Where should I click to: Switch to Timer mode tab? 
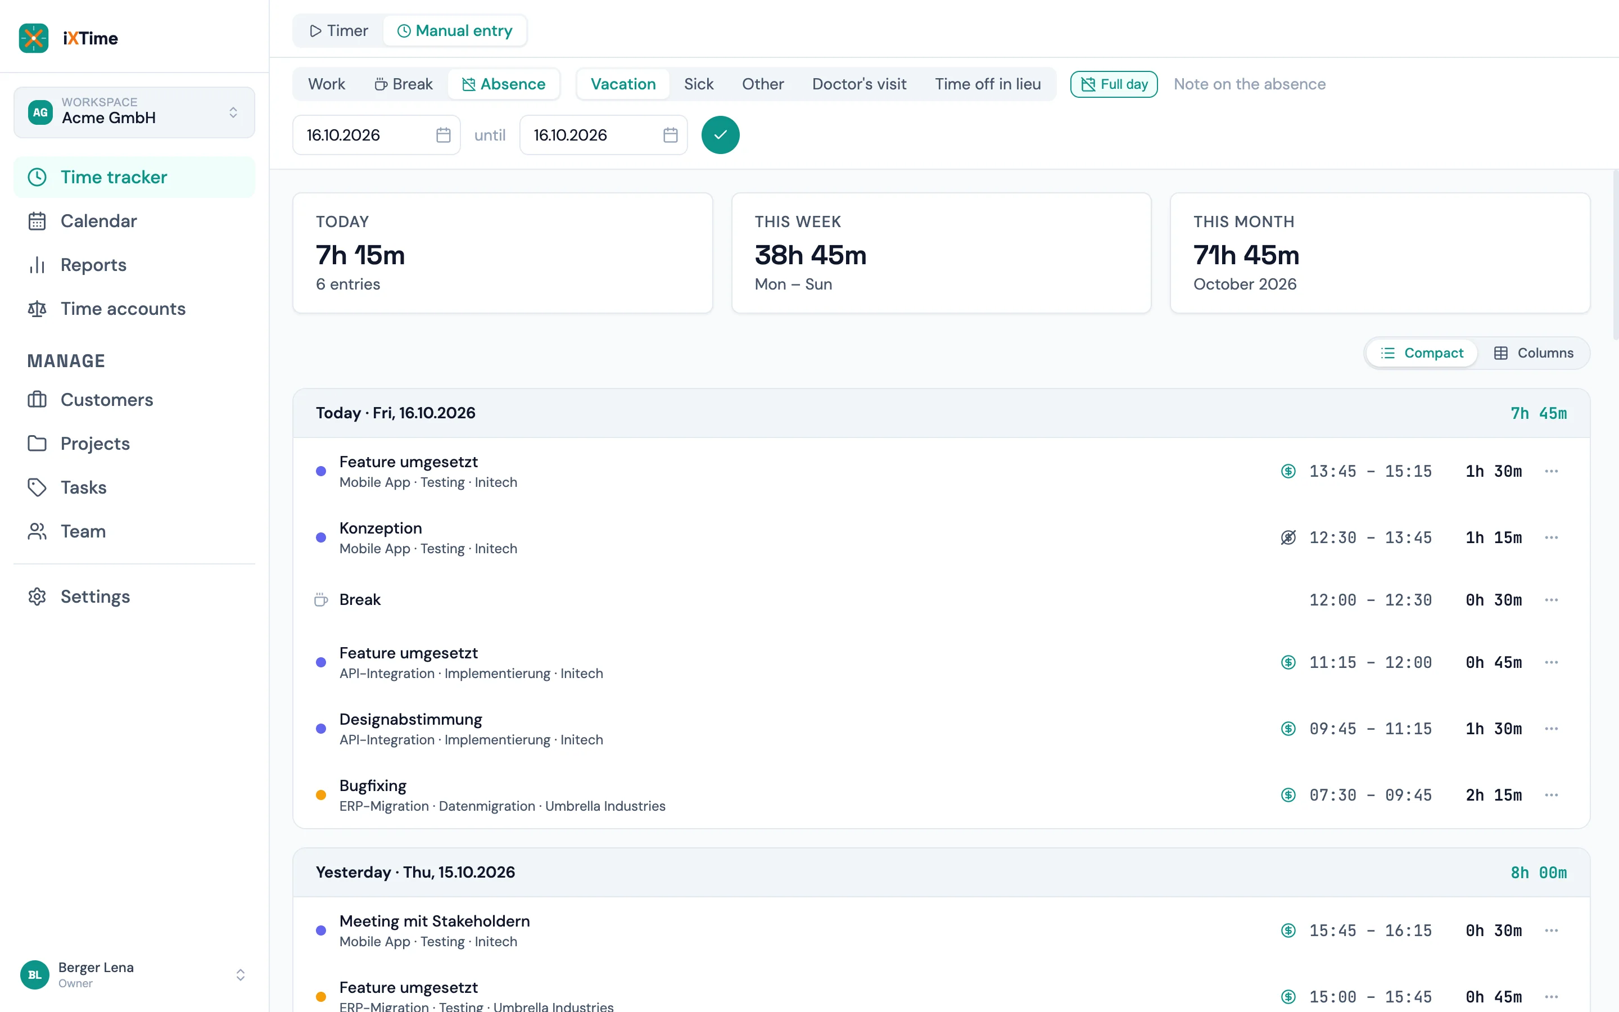click(338, 31)
